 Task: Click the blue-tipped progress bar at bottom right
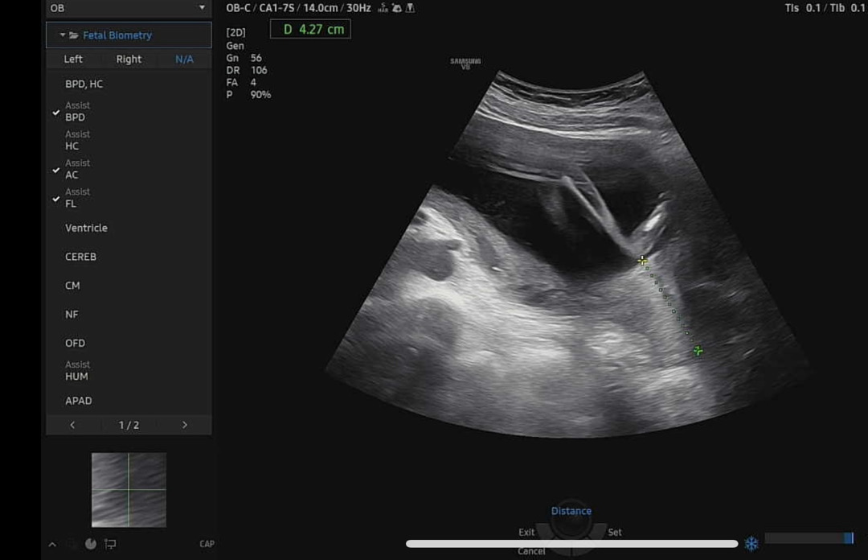pyautogui.click(x=809, y=538)
